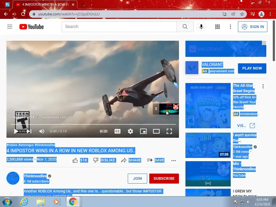Go to YouTube home via logo
The height and width of the screenshot is (207, 276).
coord(32,27)
